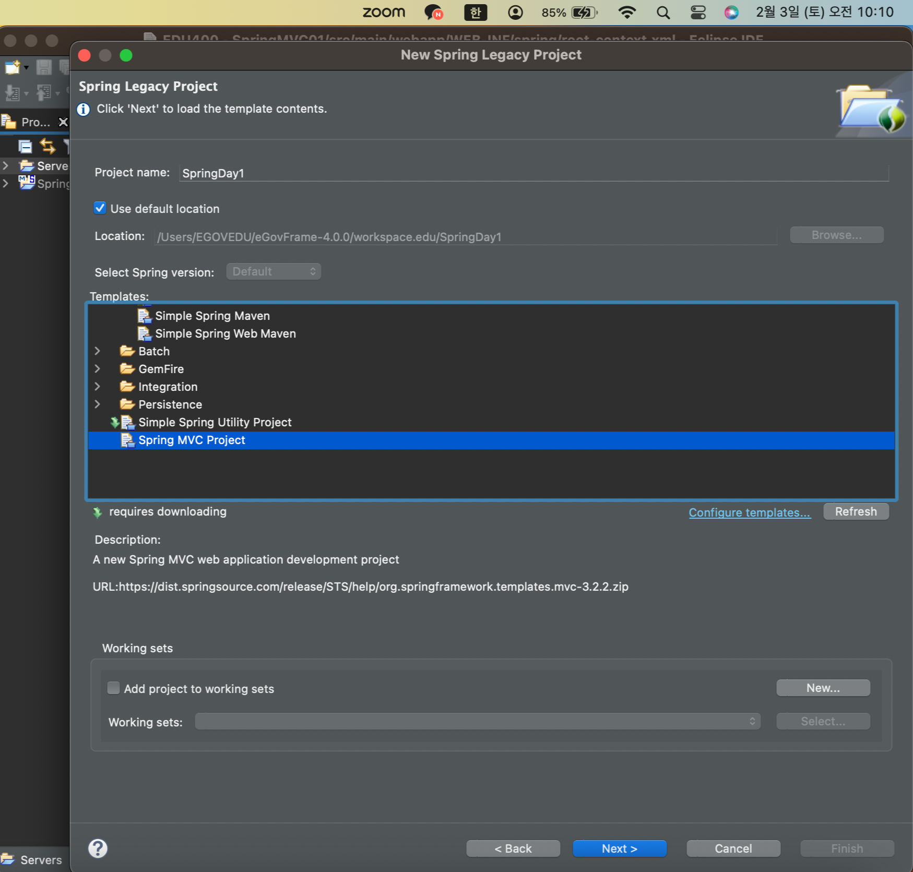
Task: Click the Next > button
Action: coord(620,849)
